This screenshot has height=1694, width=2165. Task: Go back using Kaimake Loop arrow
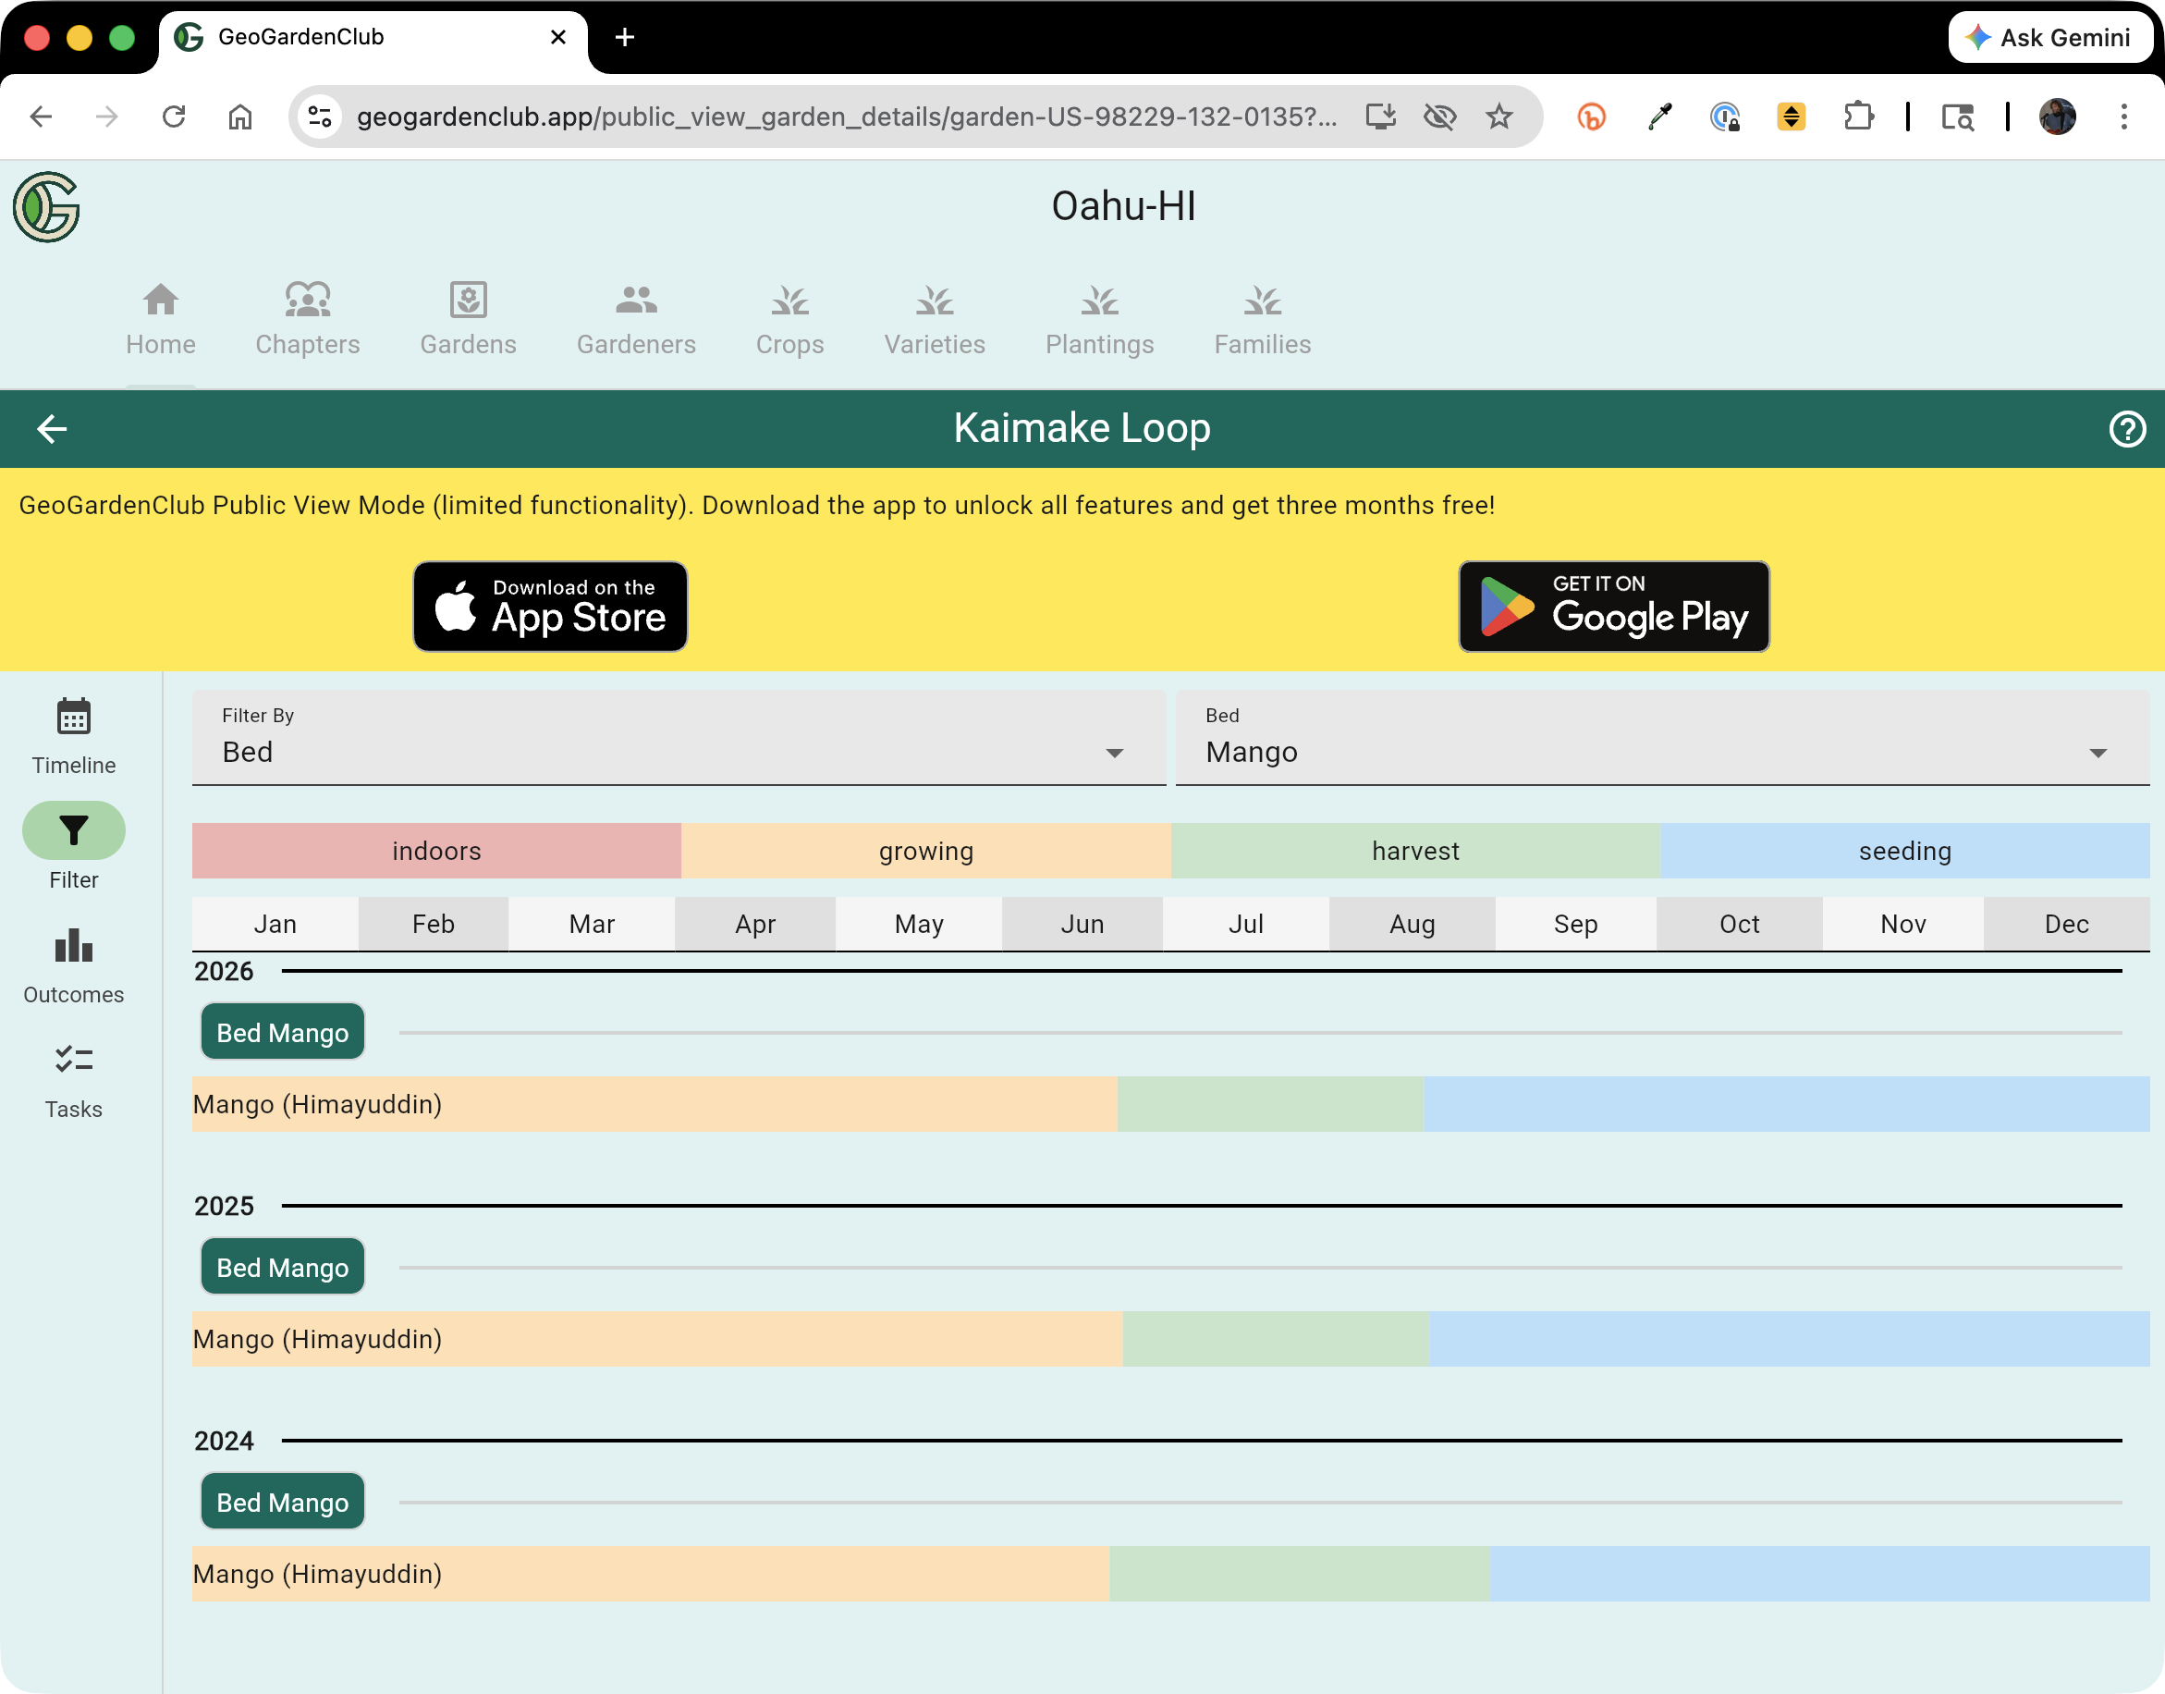point(52,428)
